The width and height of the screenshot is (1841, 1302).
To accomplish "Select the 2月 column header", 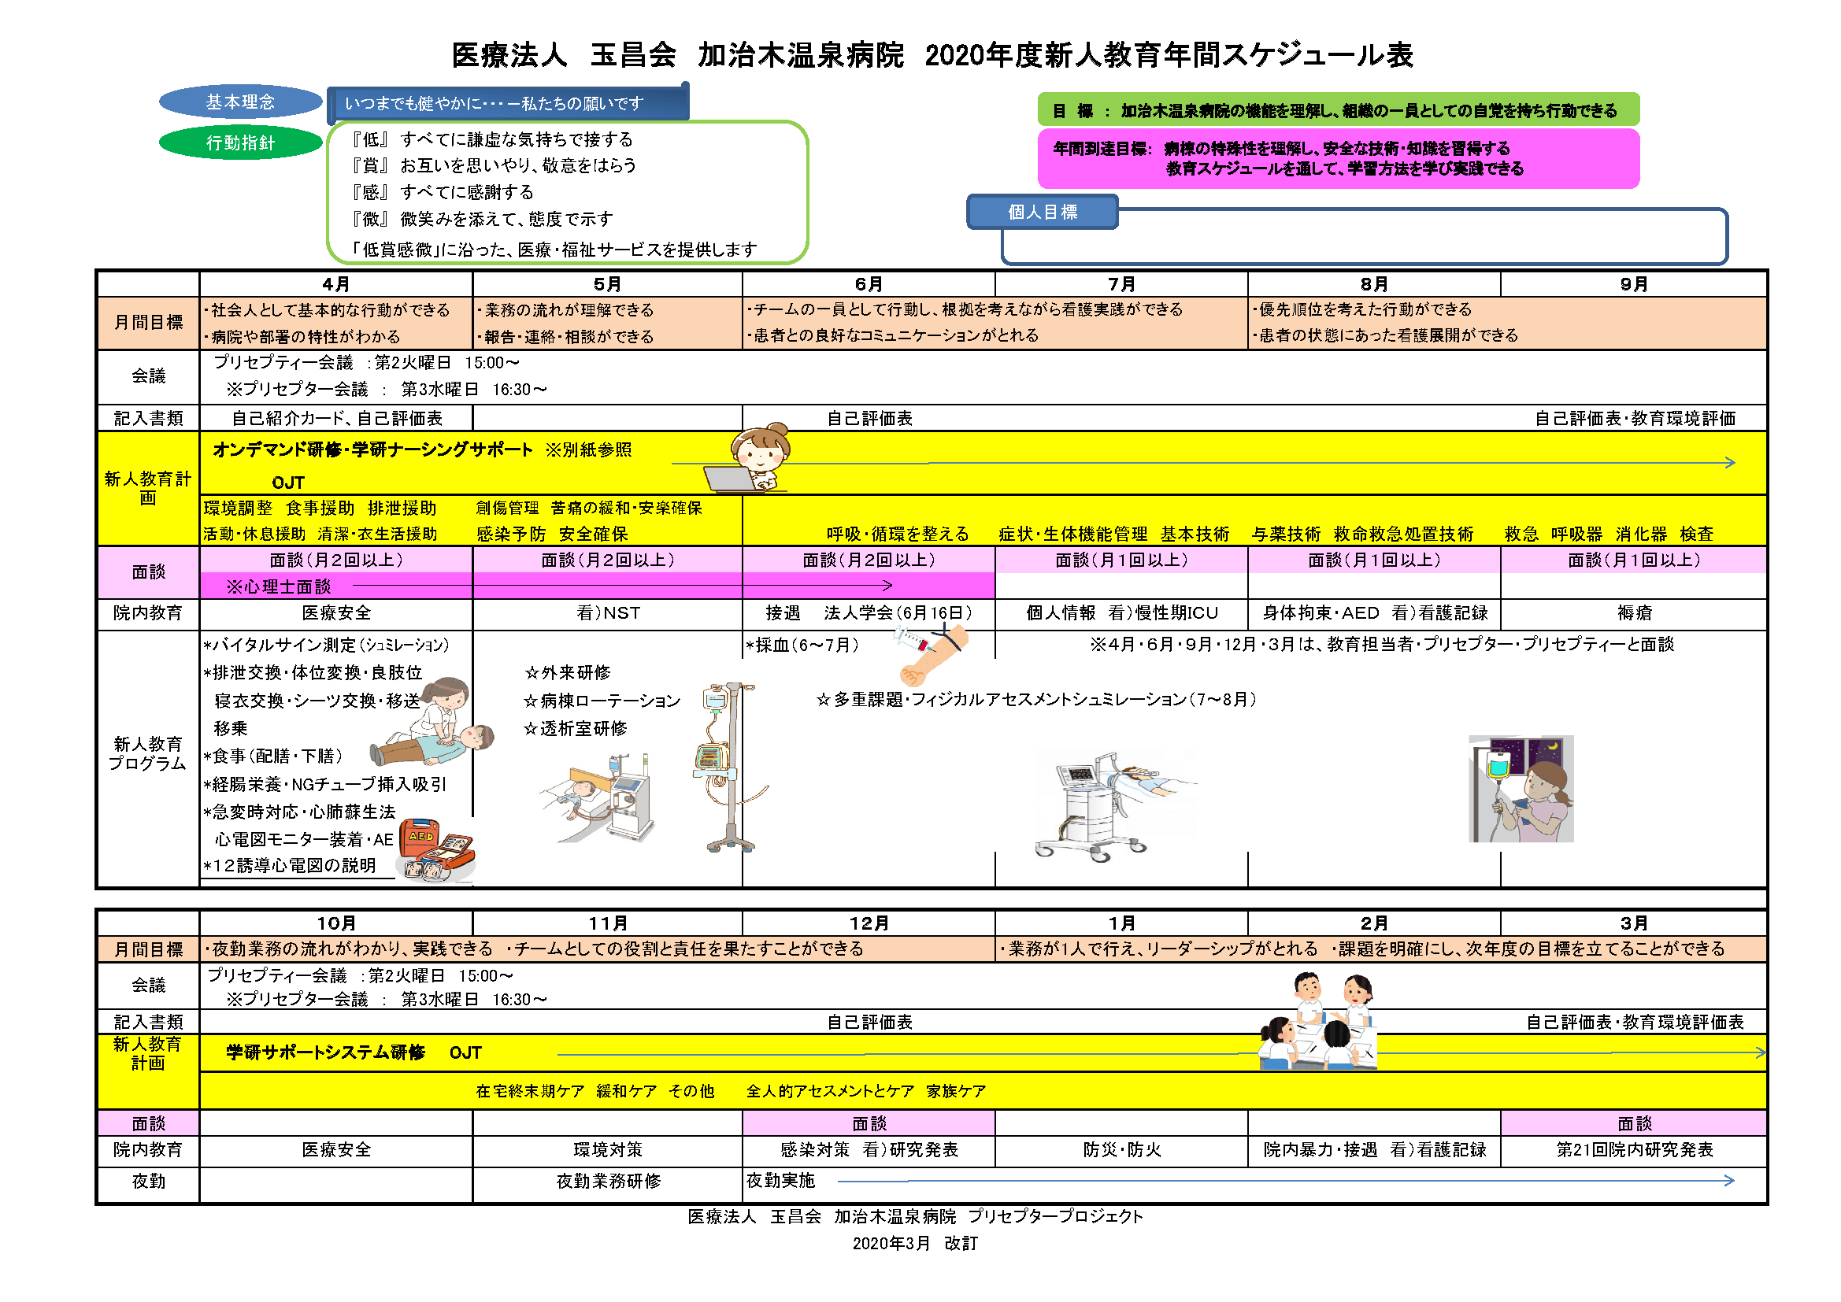I will [1374, 923].
